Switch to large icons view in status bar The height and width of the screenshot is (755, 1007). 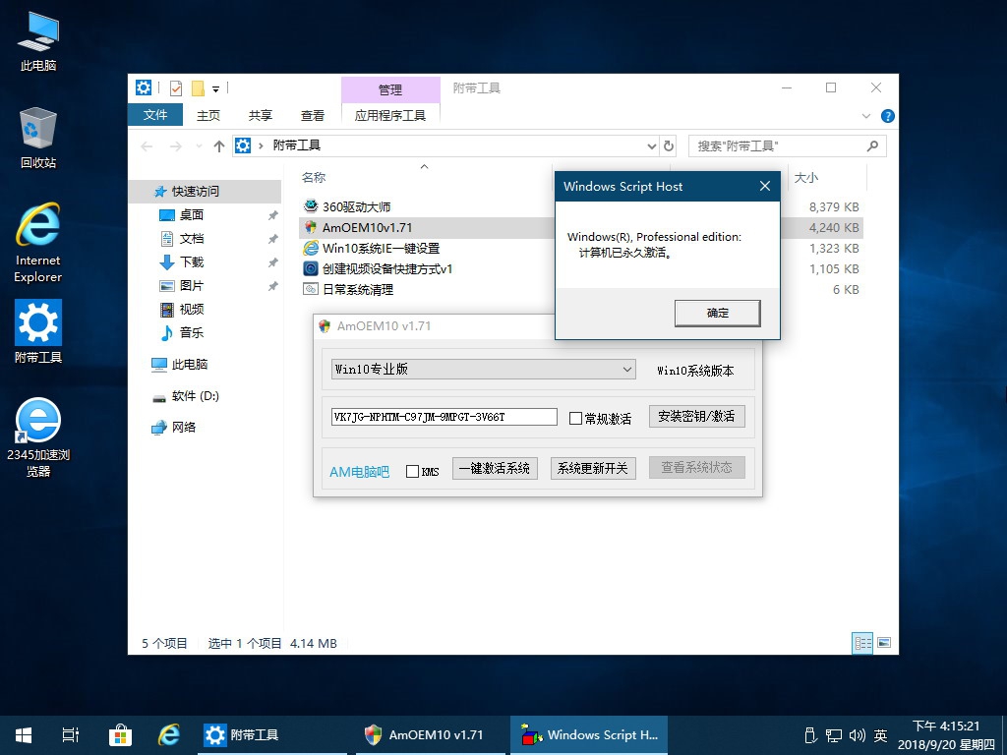tap(884, 643)
